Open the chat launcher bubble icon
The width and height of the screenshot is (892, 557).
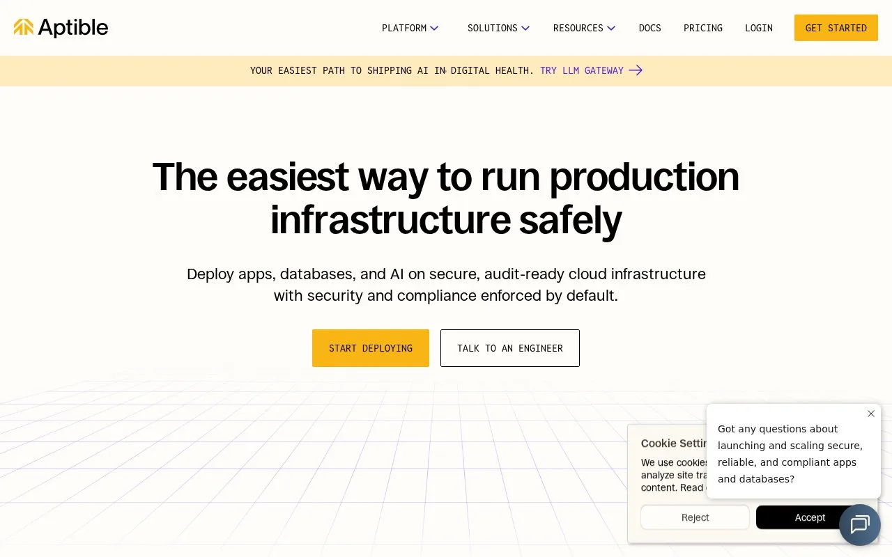click(x=860, y=525)
